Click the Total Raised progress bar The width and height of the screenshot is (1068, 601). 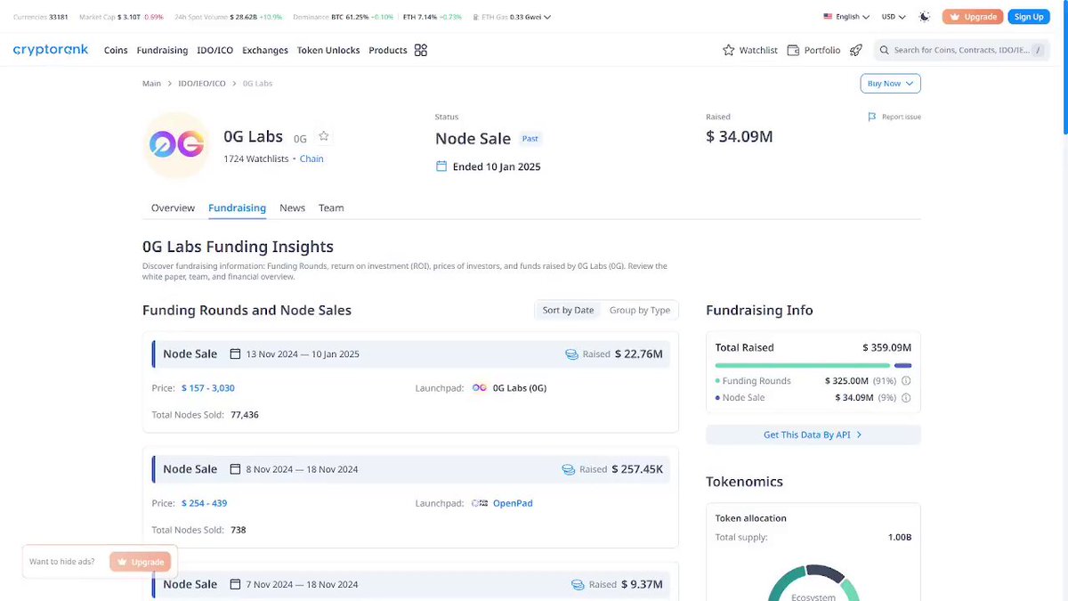pos(813,365)
